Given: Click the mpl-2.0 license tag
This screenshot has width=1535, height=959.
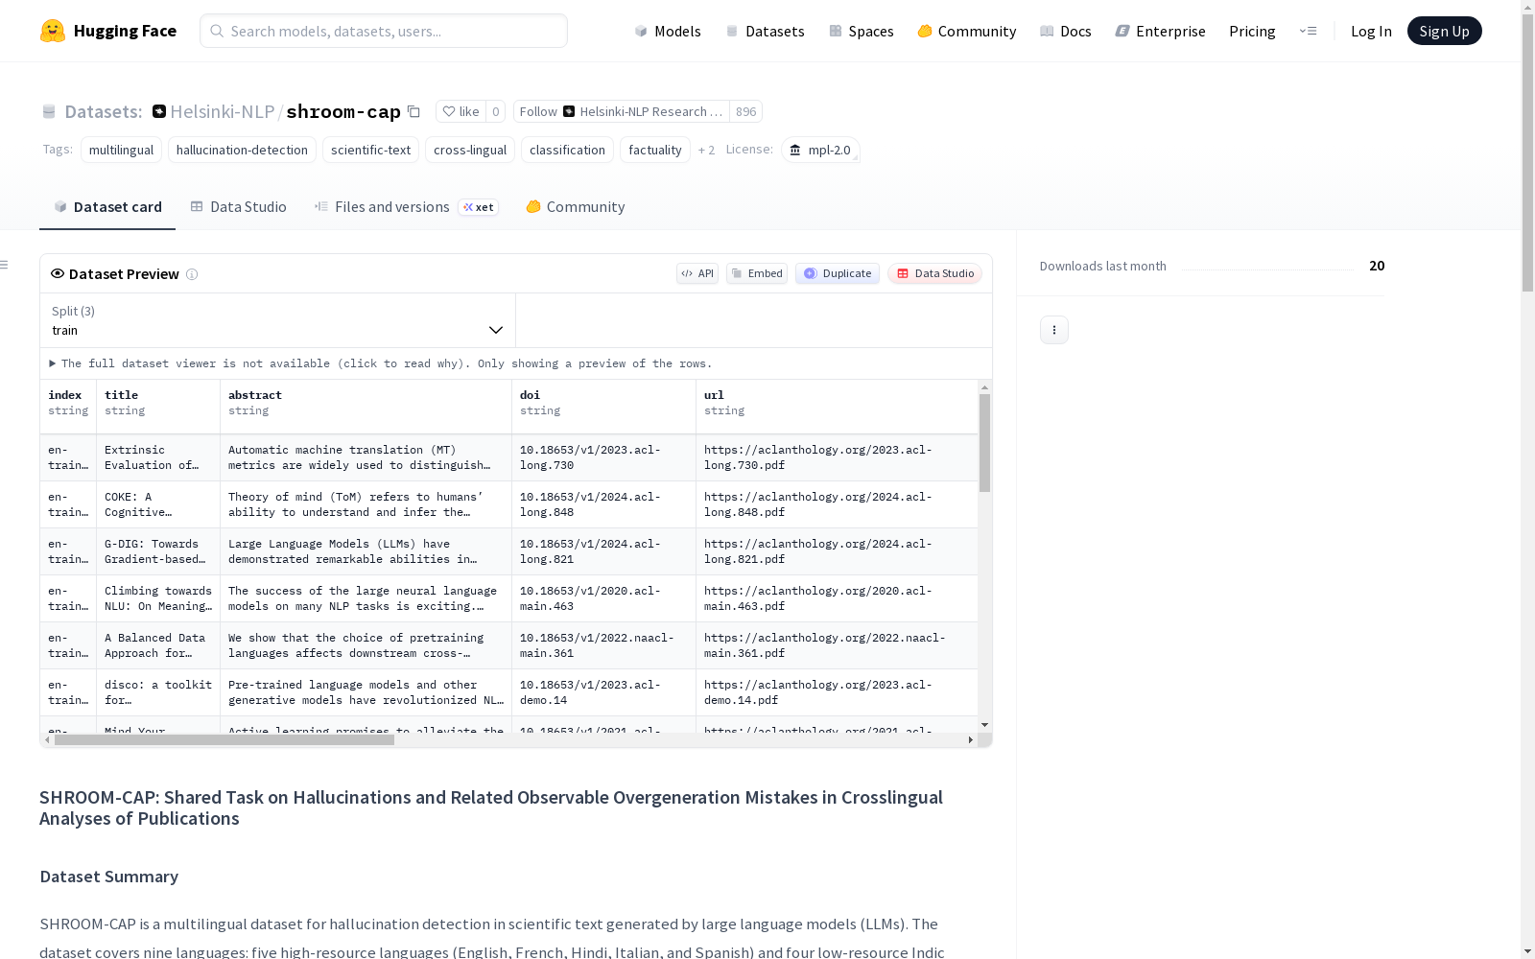Looking at the screenshot, I should tap(820, 150).
